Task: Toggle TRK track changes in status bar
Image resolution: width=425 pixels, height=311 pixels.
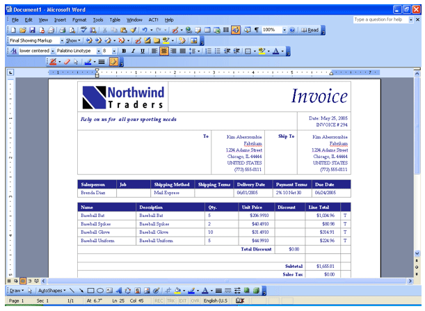Action: point(173,301)
